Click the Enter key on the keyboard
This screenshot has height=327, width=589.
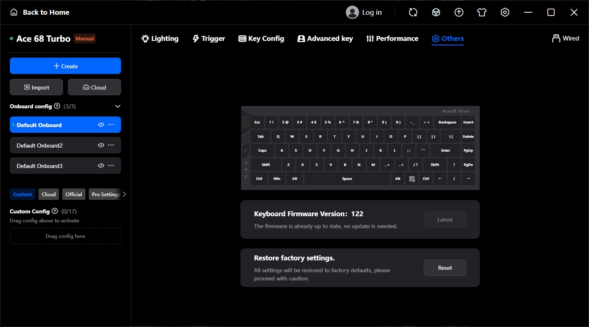[x=445, y=150]
